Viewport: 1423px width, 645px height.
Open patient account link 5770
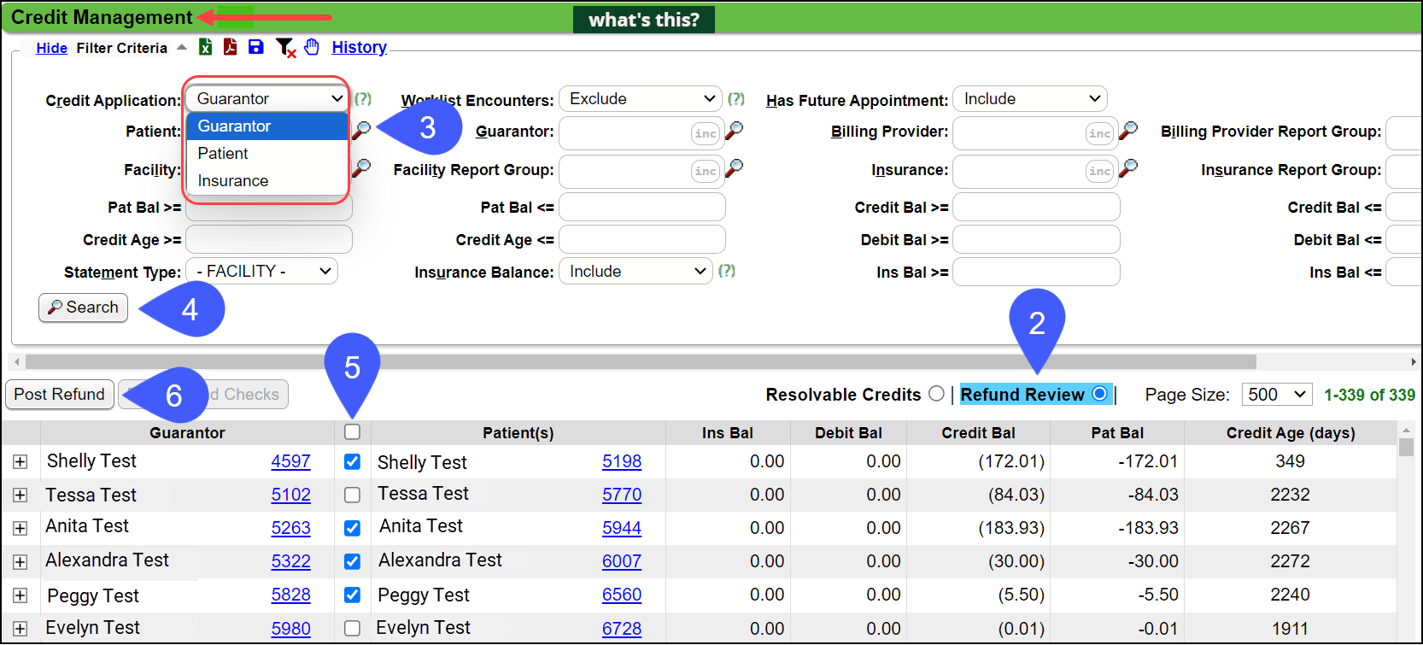coord(621,495)
